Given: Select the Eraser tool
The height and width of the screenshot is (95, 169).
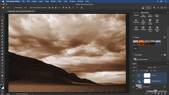Looking at the screenshot, I should tap(2, 48).
